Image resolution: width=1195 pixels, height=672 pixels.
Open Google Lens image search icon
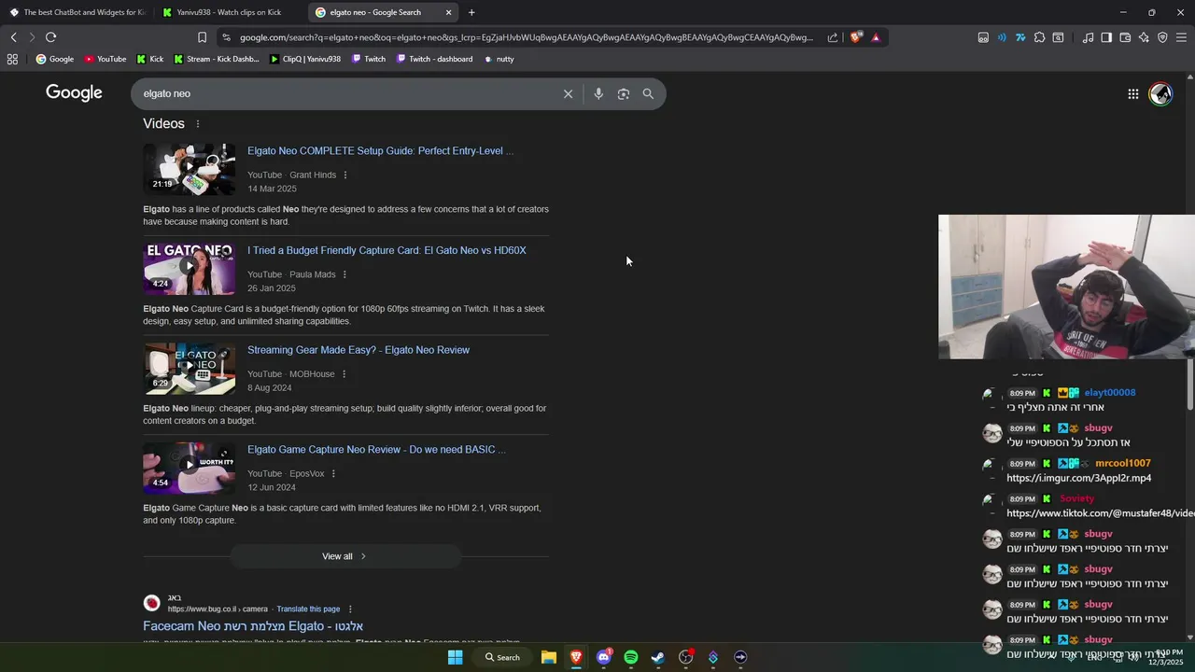[x=624, y=93]
